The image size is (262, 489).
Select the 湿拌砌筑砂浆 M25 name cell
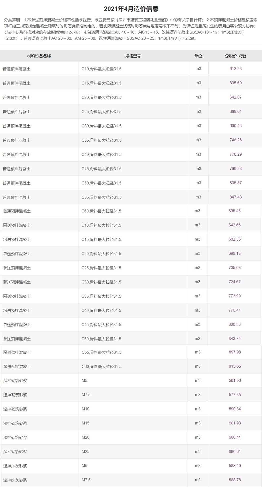(x=15, y=452)
